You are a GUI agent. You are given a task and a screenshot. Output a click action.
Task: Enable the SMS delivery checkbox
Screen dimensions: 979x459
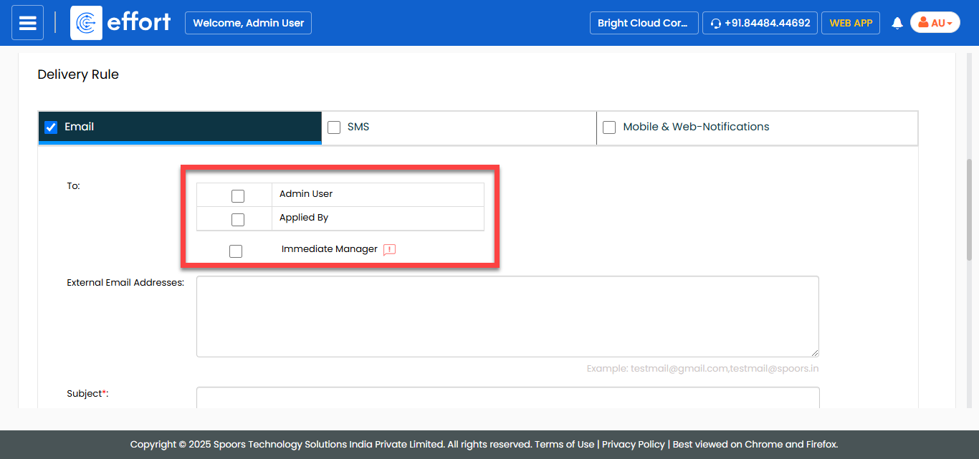334,127
